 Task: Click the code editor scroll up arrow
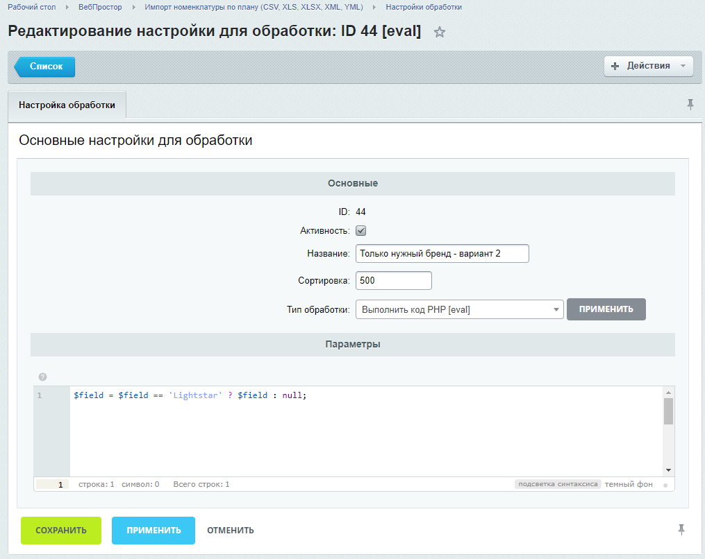click(669, 393)
